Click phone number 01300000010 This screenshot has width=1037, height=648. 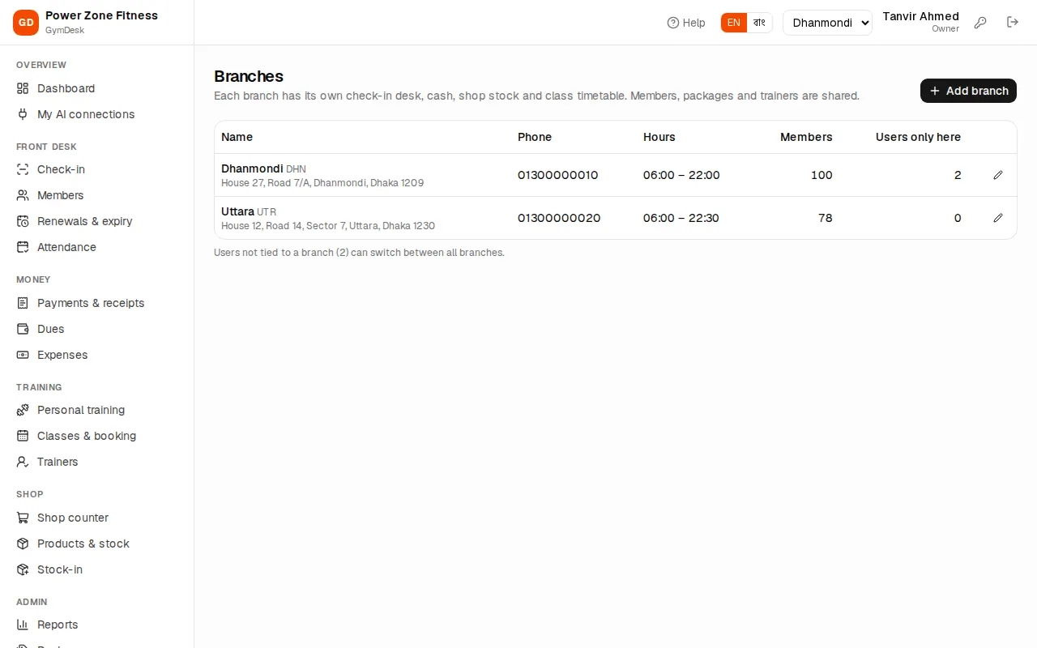coord(557,175)
